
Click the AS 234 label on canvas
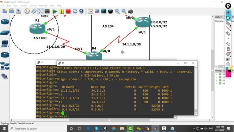[x=108, y=26]
